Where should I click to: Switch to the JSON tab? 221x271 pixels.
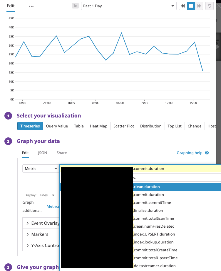click(42, 153)
